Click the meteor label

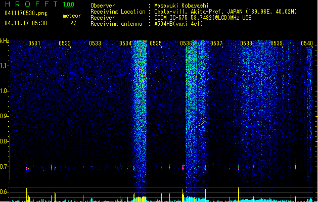[72, 16]
